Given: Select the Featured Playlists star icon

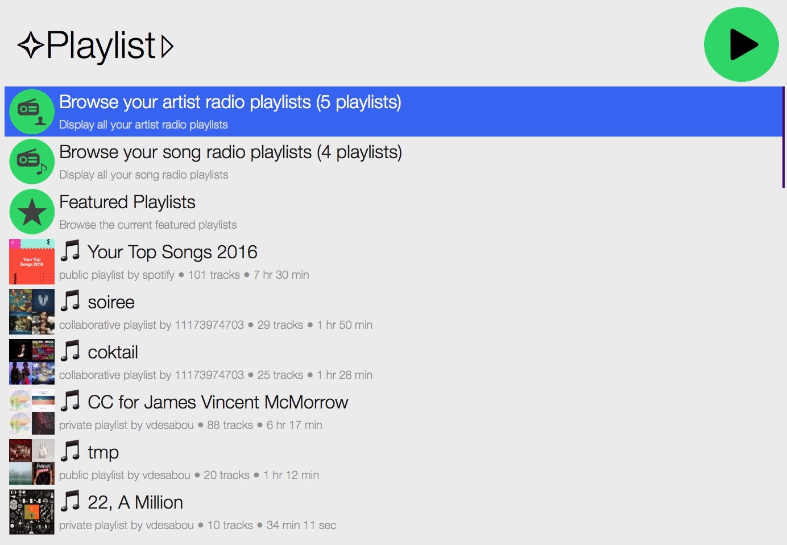Looking at the screenshot, I should click(31, 211).
